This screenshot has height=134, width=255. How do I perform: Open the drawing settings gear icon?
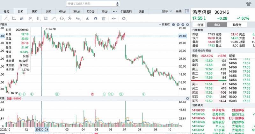(124, 18)
